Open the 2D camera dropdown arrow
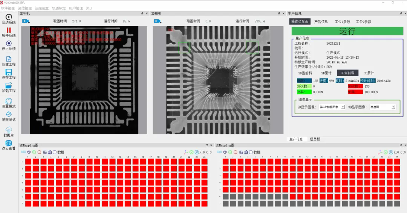Screen dimensions: 407x213 [29, 22]
